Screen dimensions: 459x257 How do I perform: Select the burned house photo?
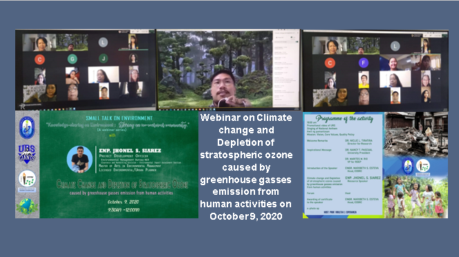tap(416, 134)
